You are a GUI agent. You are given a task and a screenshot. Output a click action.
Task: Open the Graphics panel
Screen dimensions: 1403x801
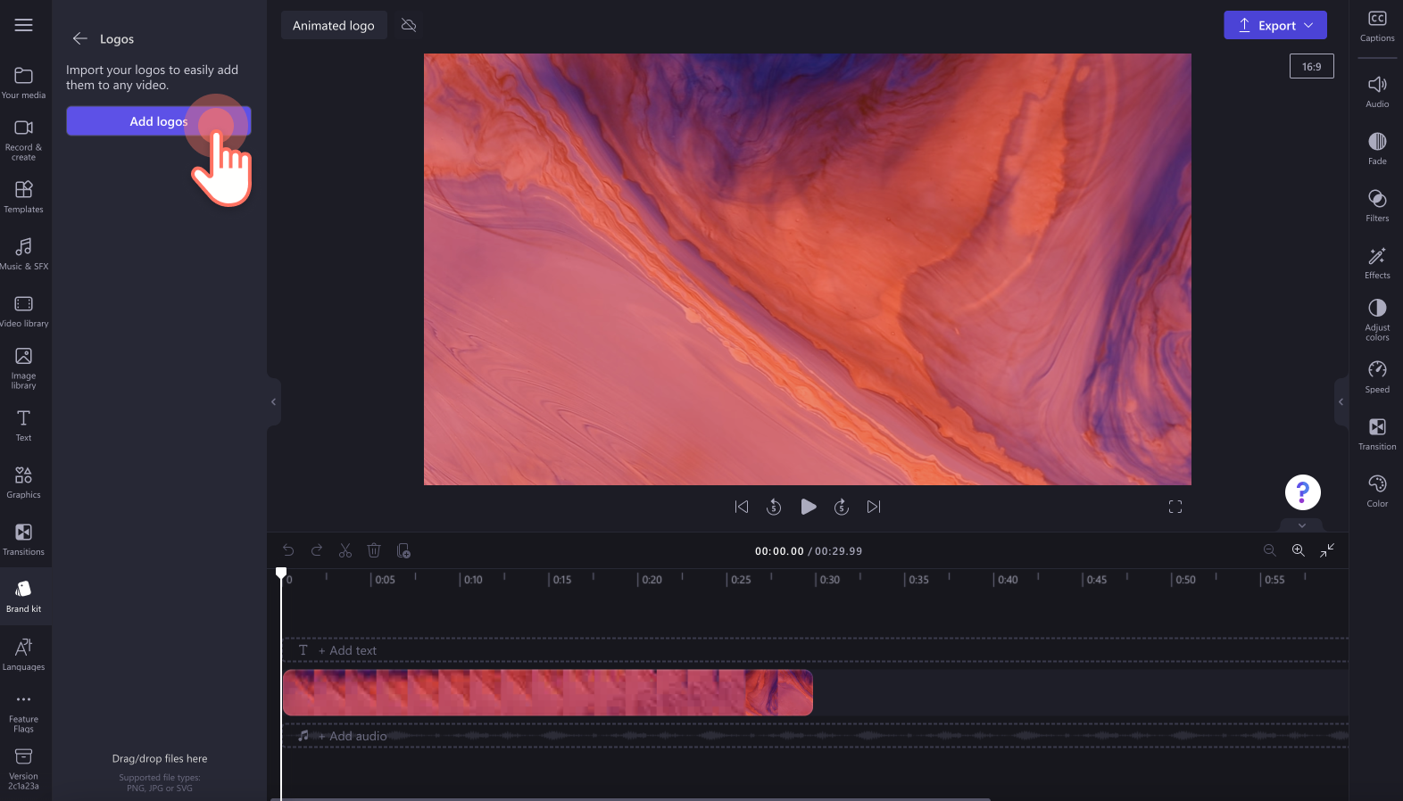coord(24,482)
